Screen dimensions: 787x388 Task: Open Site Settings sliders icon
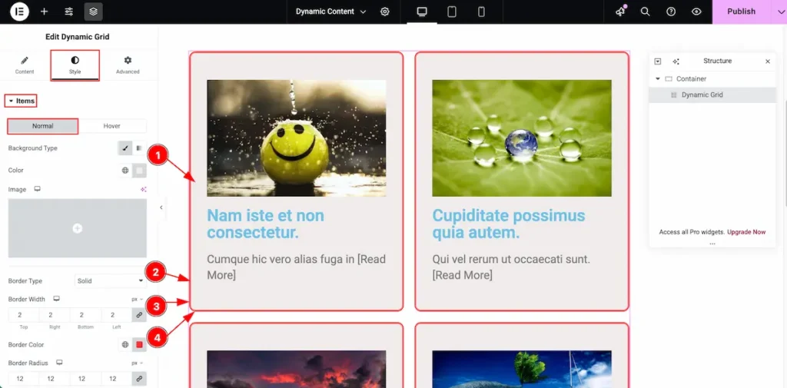(68, 12)
